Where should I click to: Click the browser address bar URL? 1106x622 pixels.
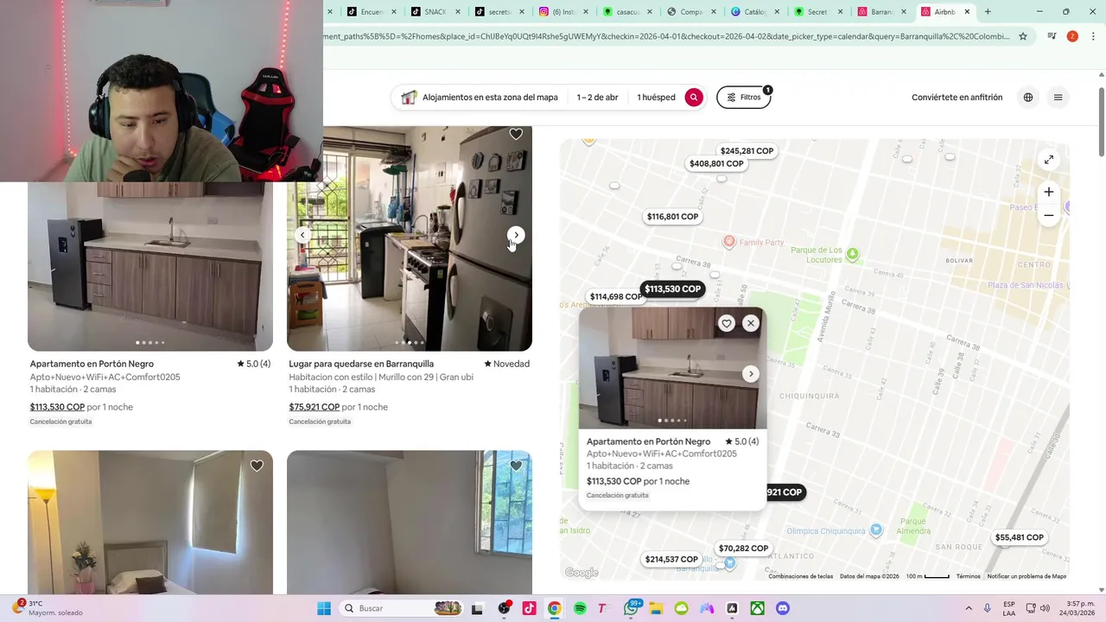pos(666,36)
